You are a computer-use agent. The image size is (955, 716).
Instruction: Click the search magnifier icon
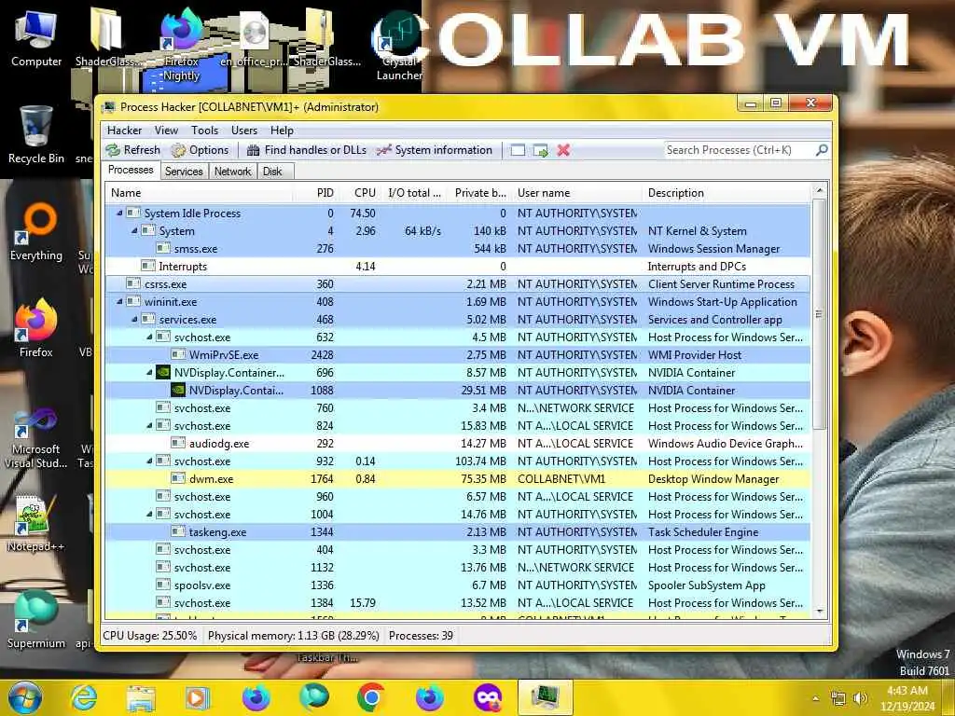point(822,150)
